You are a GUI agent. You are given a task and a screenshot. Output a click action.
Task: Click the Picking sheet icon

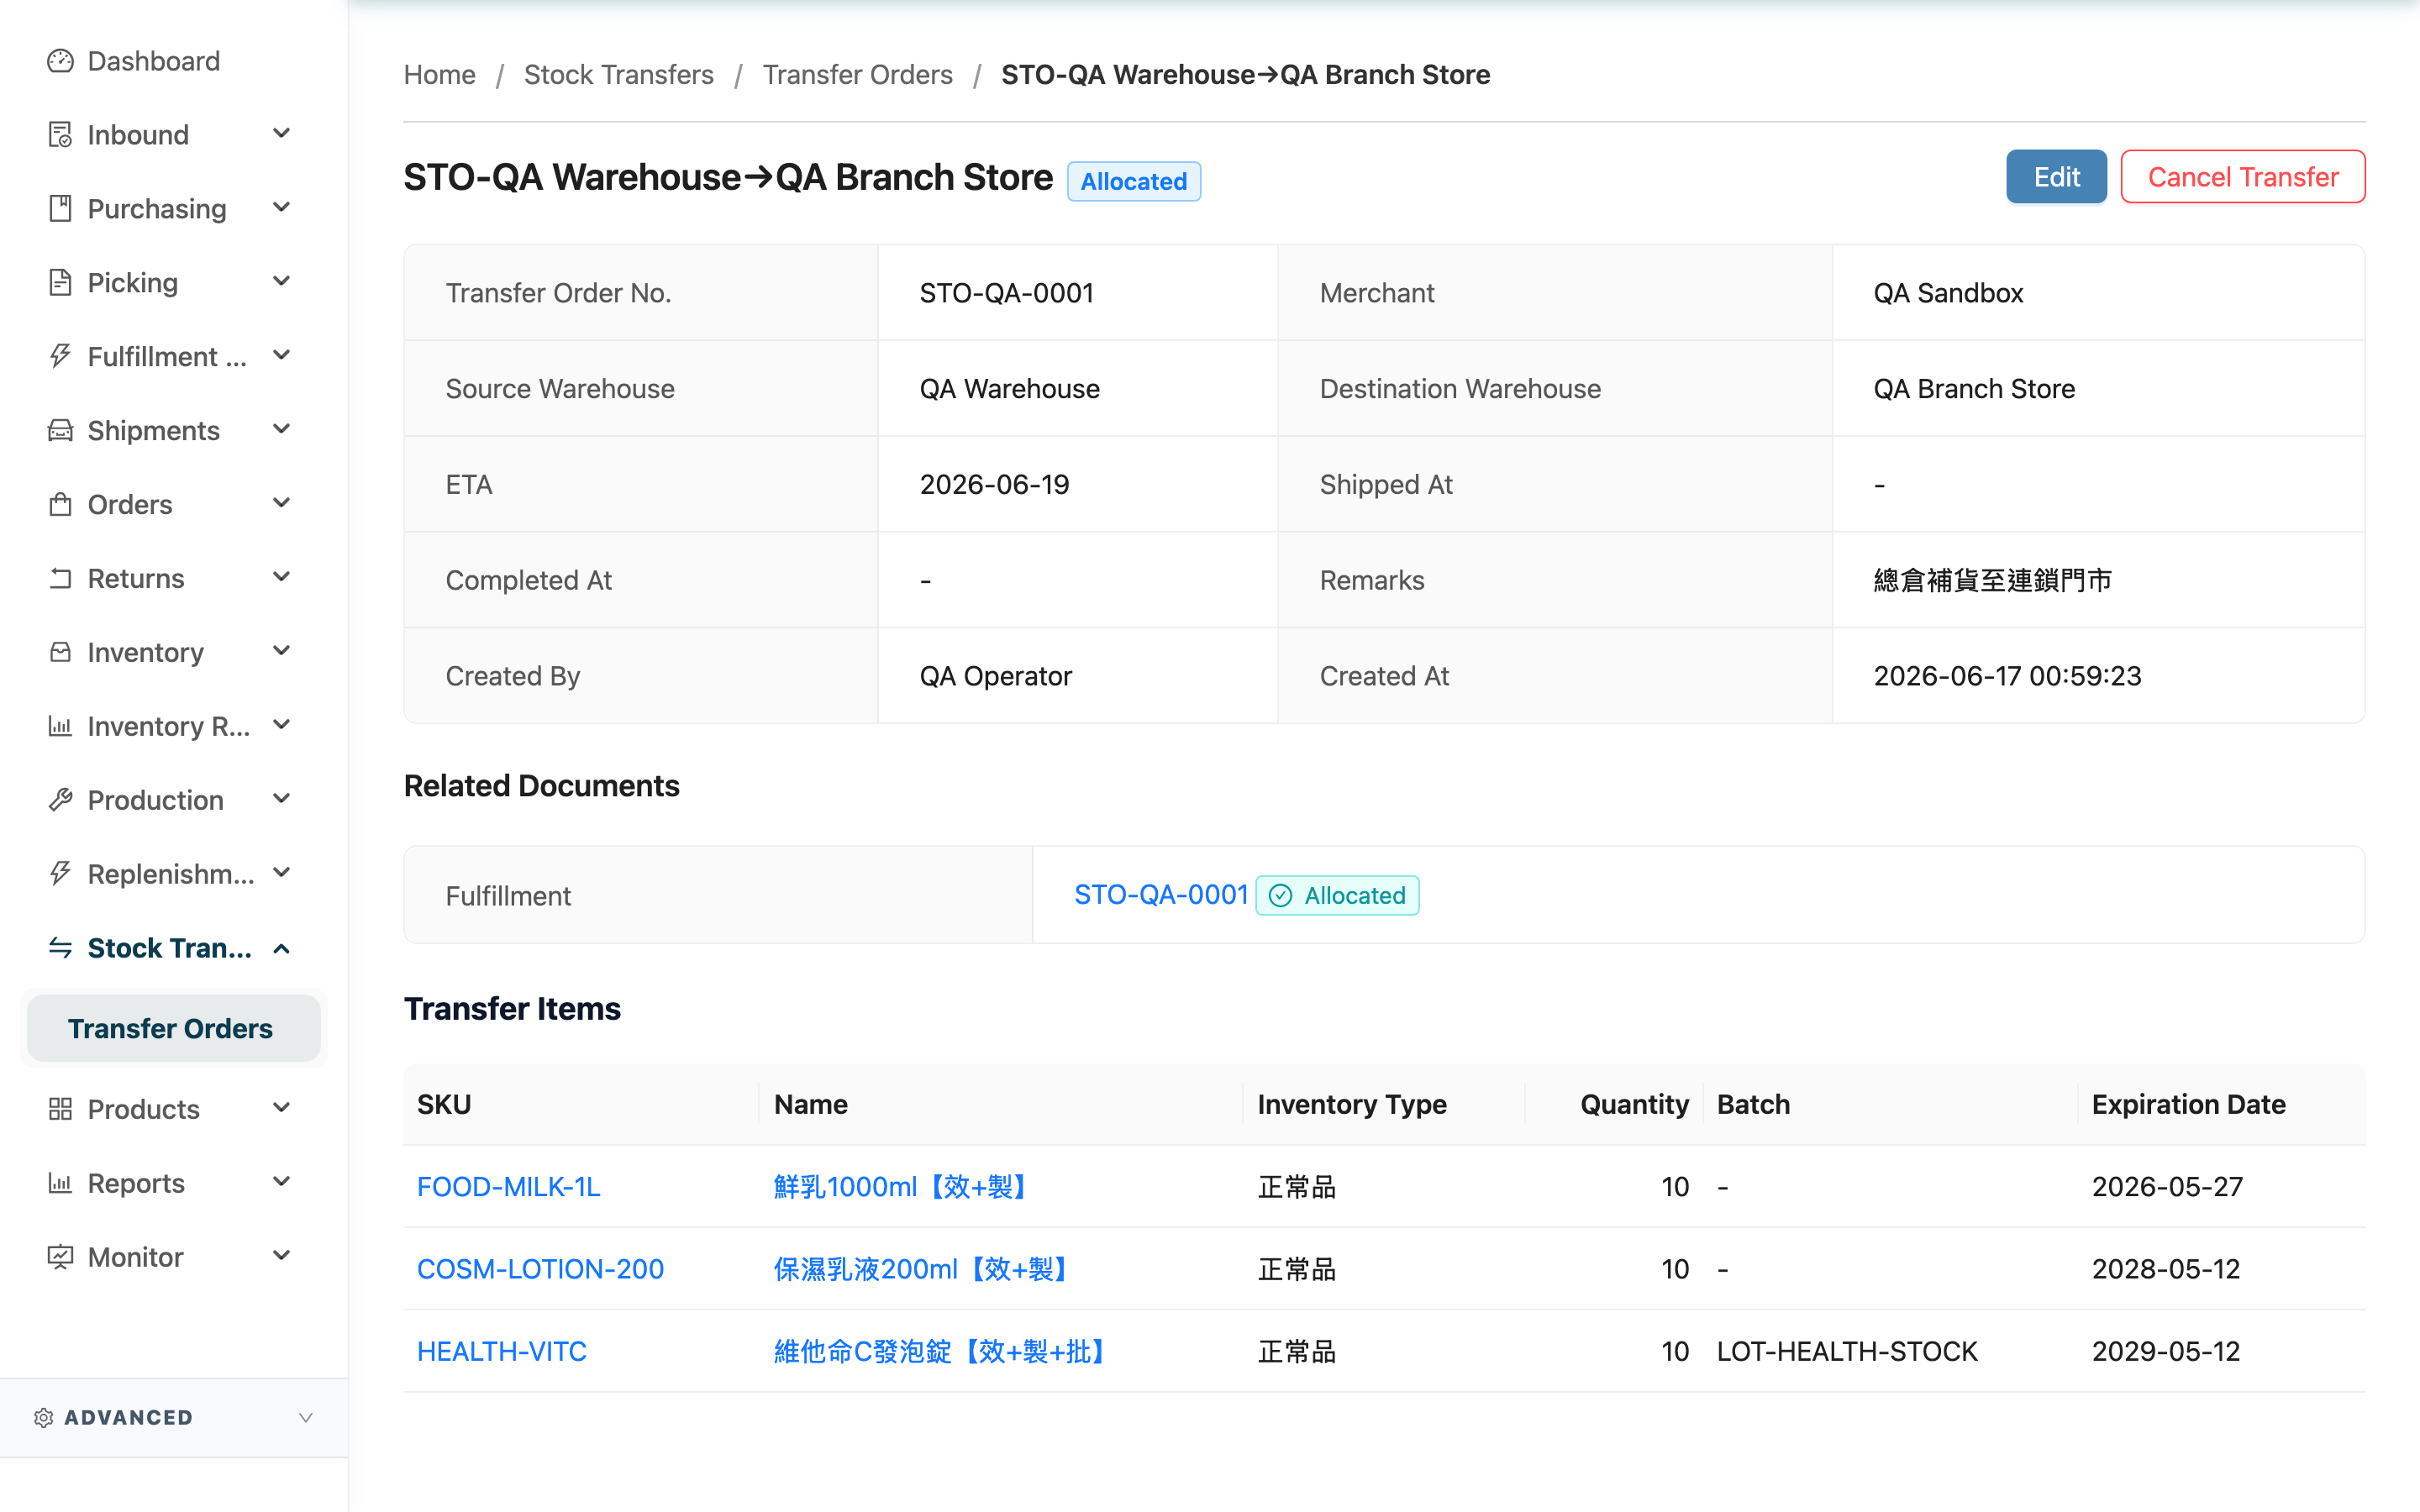pos(60,283)
